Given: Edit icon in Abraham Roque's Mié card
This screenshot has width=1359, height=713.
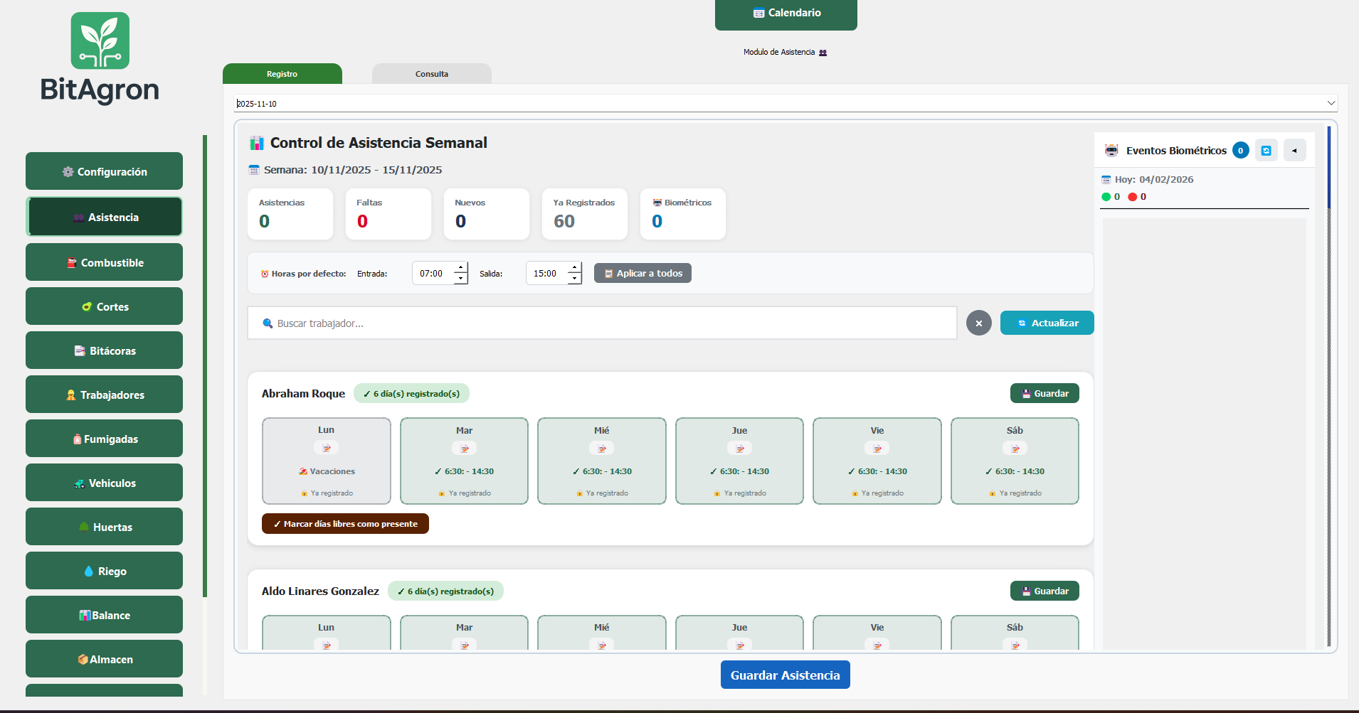Looking at the screenshot, I should click(x=602, y=449).
